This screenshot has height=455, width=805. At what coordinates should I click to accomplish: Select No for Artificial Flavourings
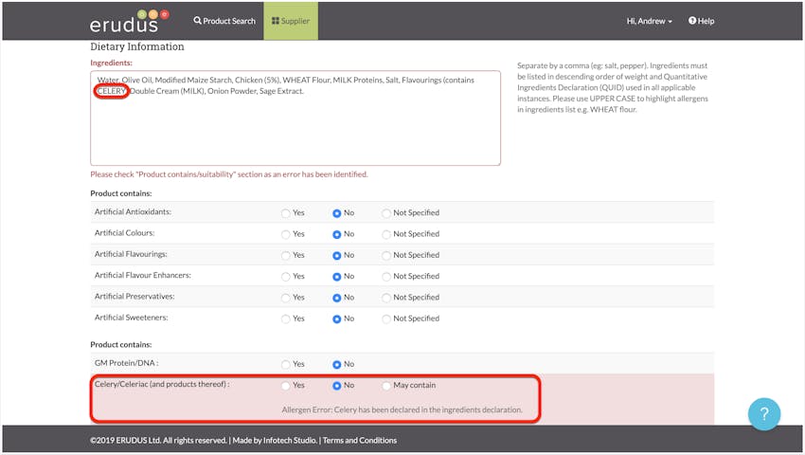pyautogui.click(x=337, y=256)
